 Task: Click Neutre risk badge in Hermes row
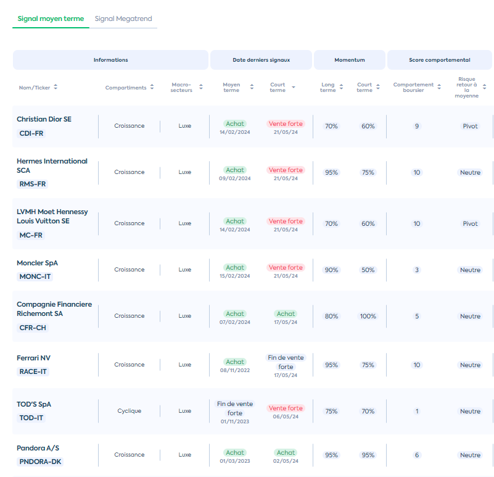click(470, 172)
